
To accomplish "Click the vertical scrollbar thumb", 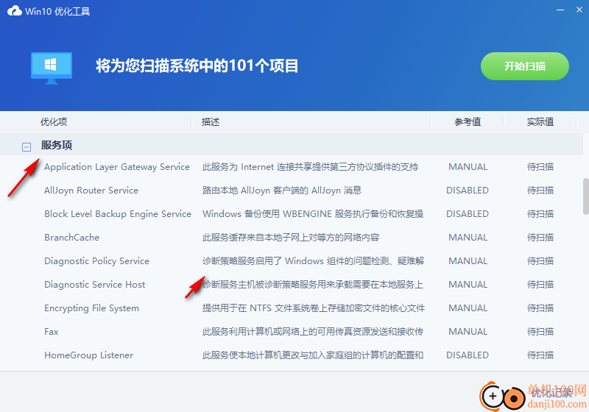I will point(585,196).
